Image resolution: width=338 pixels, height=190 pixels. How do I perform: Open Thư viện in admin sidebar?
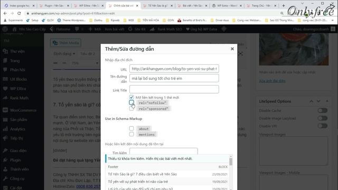tap(17, 51)
